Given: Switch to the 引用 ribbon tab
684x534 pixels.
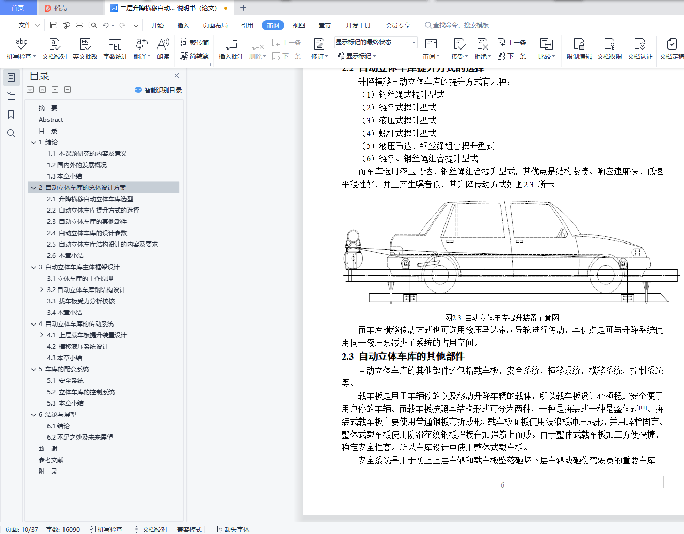Looking at the screenshot, I should (247, 25).
